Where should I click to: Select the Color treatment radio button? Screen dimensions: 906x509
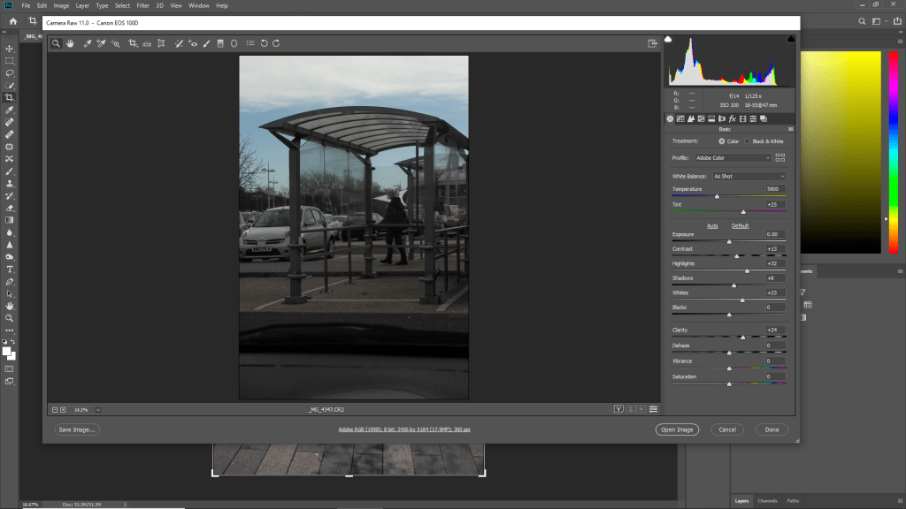coord(722,141)
